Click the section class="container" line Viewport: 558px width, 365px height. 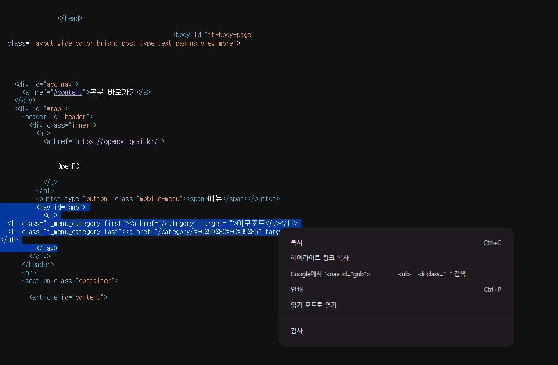(70, 281)
